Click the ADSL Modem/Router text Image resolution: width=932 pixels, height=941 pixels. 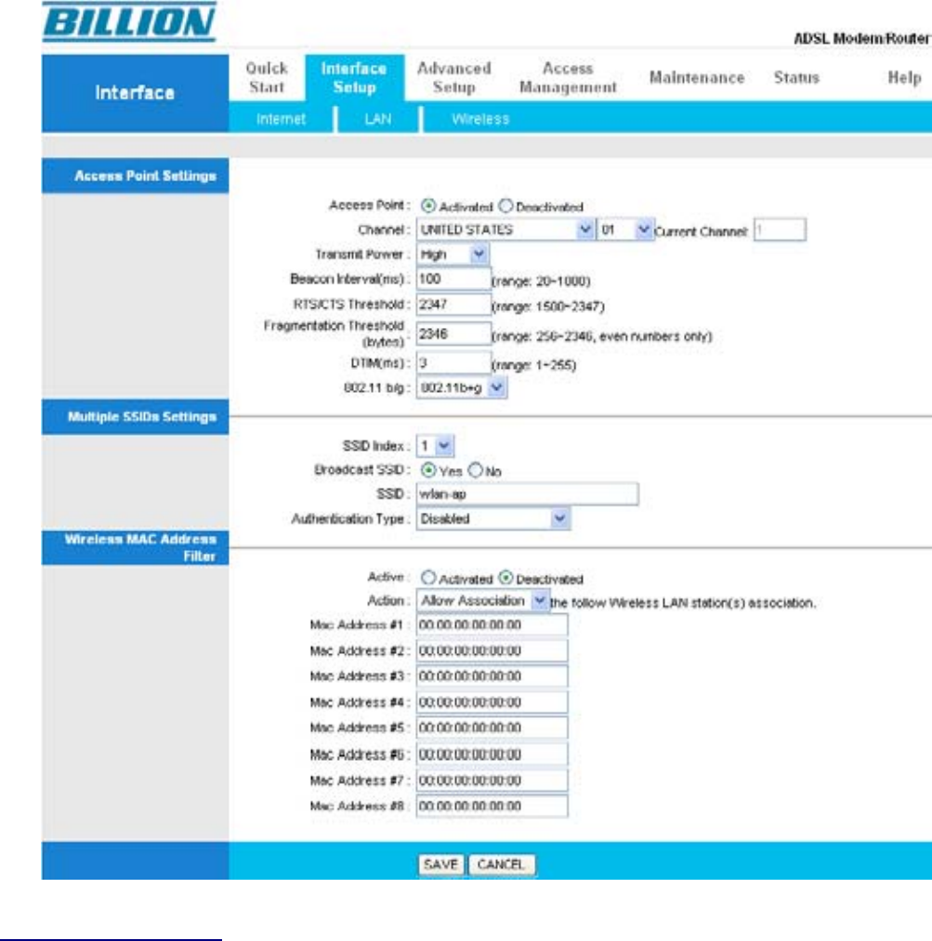862,38
